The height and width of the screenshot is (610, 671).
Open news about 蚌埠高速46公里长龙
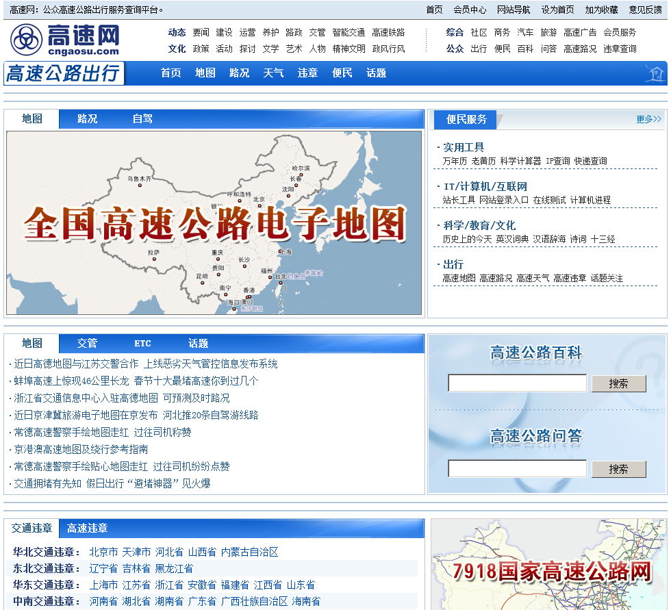tap(136, 381)
